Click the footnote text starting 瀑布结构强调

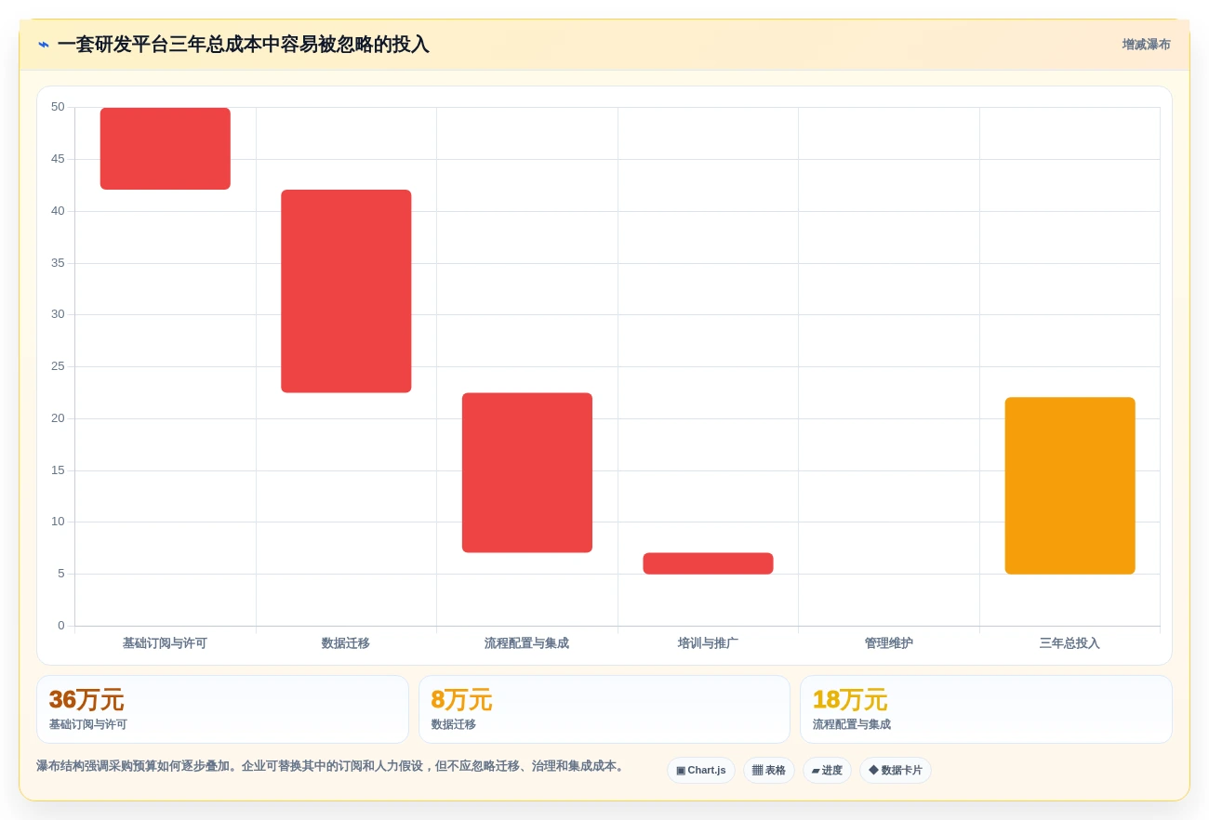(x=330, y=766)
